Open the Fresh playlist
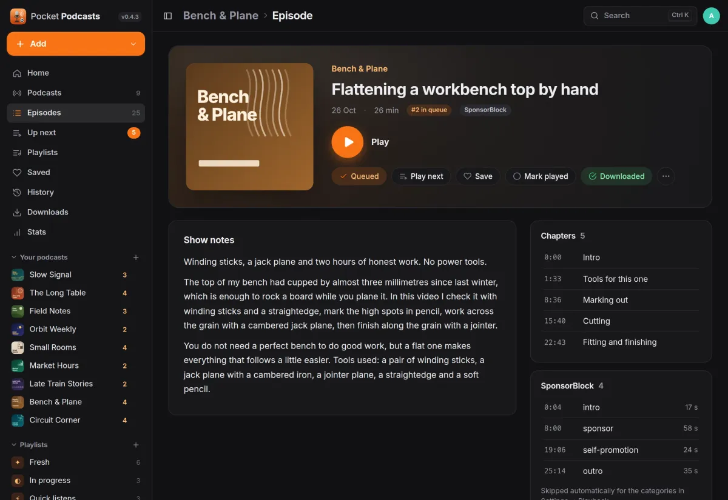Viewport: 728px width, 500px height. coord(76,462)
